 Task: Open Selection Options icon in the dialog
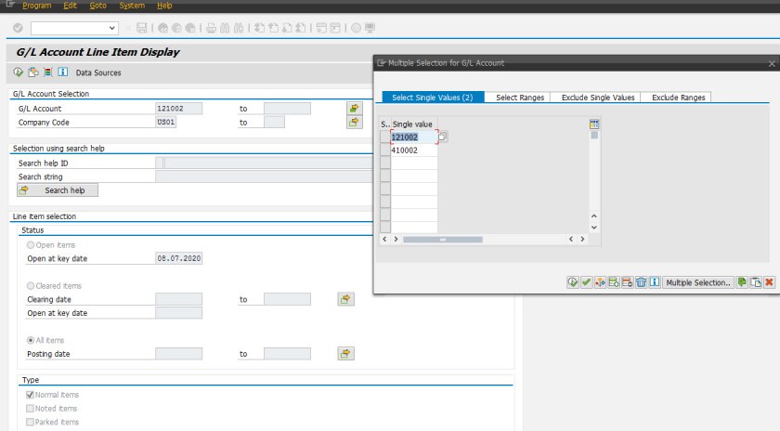(600, 282)
